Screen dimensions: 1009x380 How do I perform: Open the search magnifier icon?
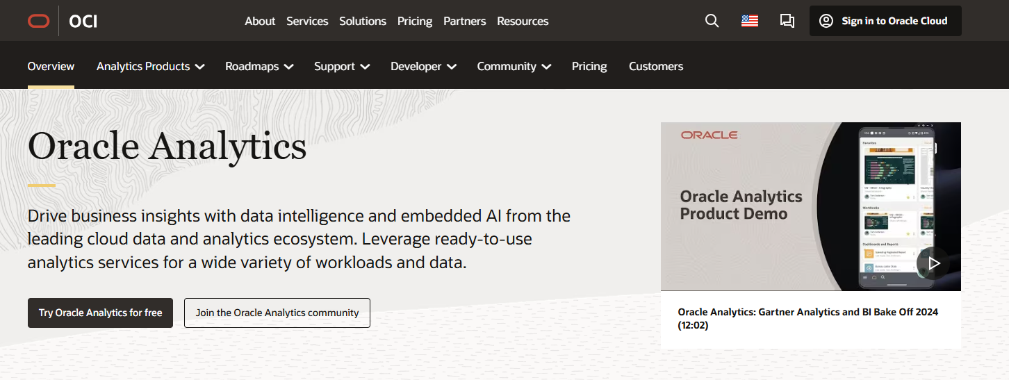[712, 21]
